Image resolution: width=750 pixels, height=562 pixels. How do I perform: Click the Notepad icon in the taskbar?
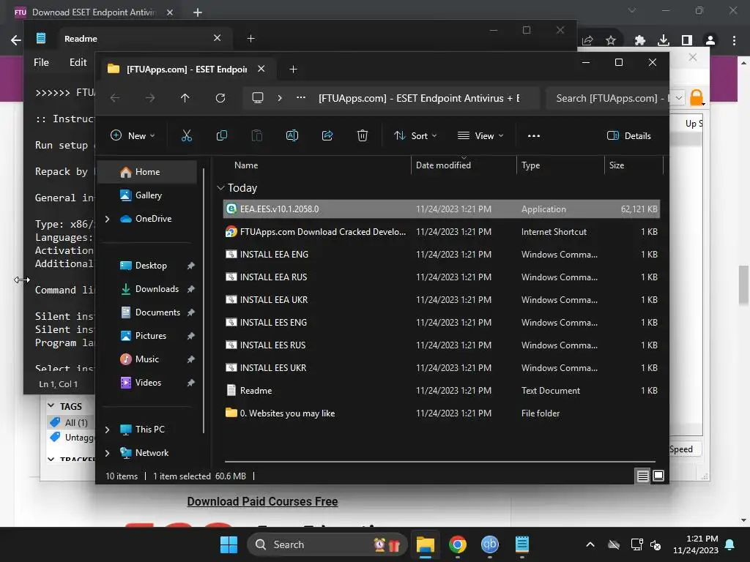pyautogui.click(x=521, y=544)
